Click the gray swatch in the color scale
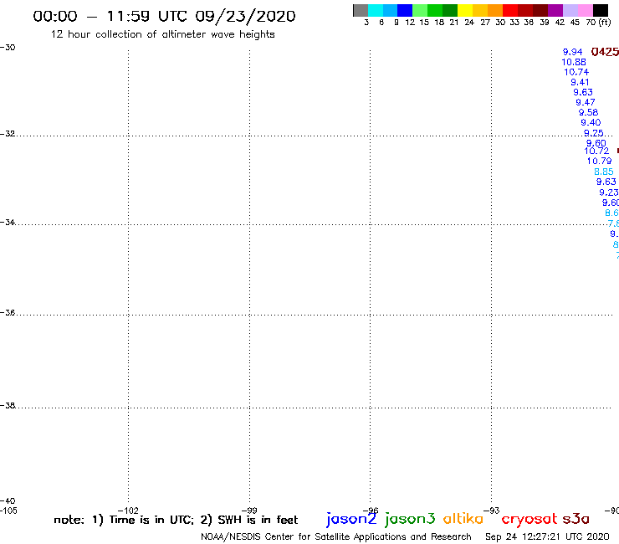The image size is (619, 544). click(x=361, y=10)
